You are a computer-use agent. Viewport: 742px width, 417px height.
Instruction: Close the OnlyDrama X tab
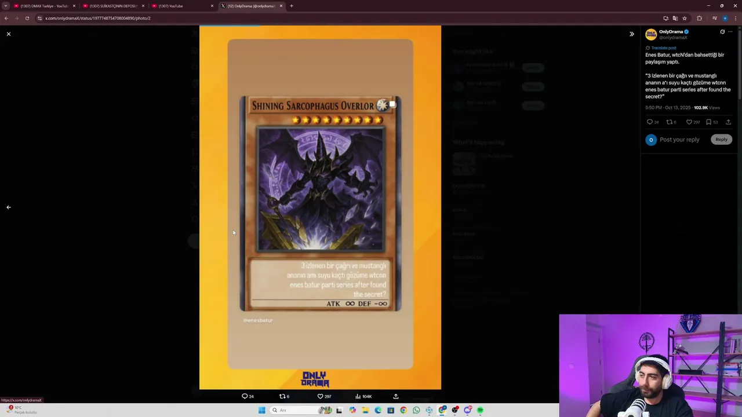tap(281, 6)
